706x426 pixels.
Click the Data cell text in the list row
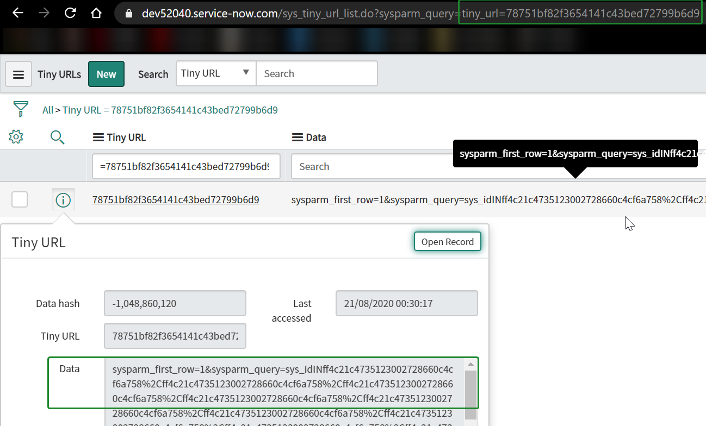(x=498, y=200)
